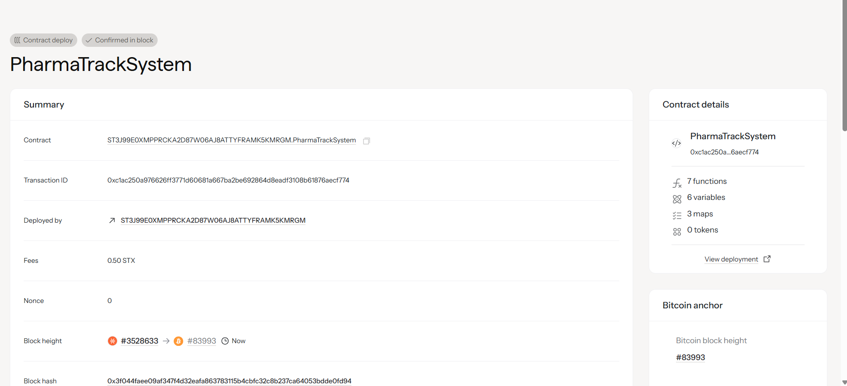Click the copy icon beside contract address
847x386 pixels.
367,141
